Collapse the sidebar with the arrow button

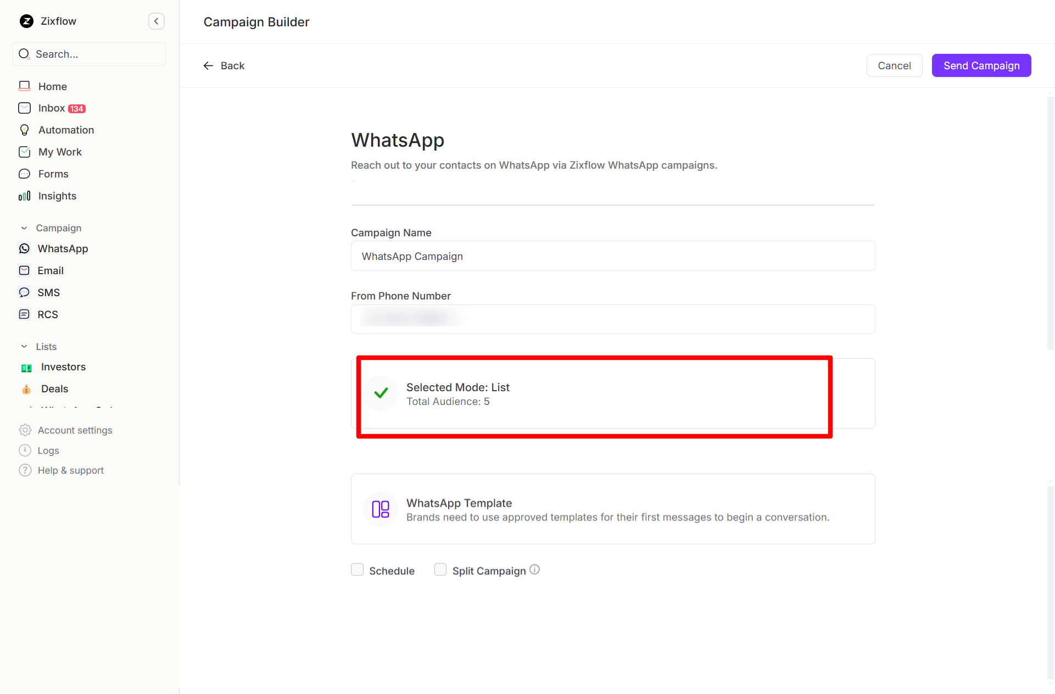pos(157,21)
